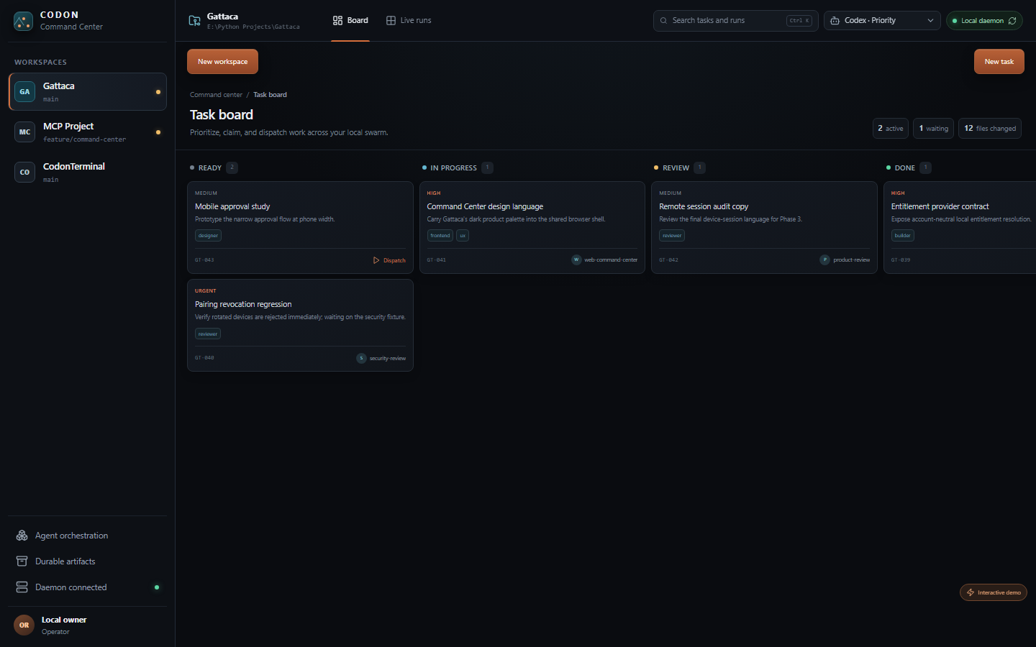The image size is (1036, 647).
Task: Click the 1 waiting status chip
Action: coord(933,129)
